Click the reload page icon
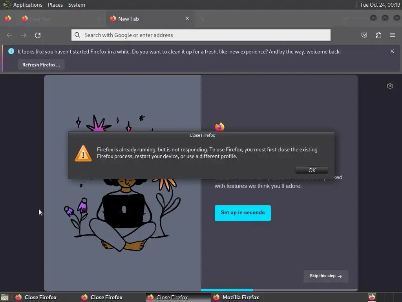The width and height of the screenshot is (402, 302). point(38,35)
